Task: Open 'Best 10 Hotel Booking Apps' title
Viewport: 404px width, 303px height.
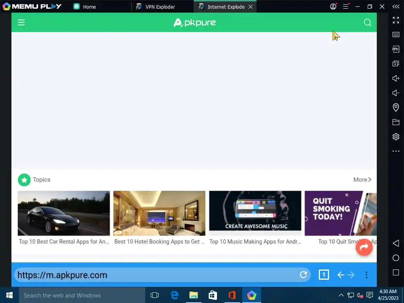Action: pos(159,242)
